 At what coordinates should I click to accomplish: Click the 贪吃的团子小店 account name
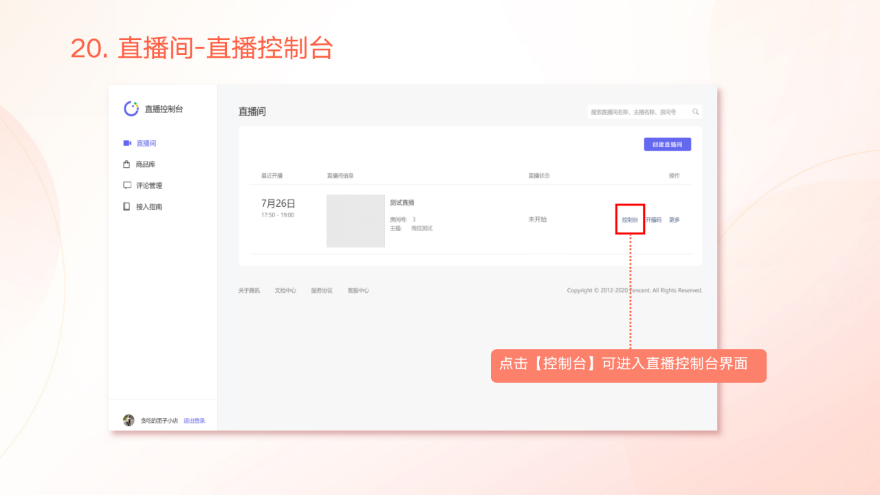pyautogui.click(x=159, y=421)
